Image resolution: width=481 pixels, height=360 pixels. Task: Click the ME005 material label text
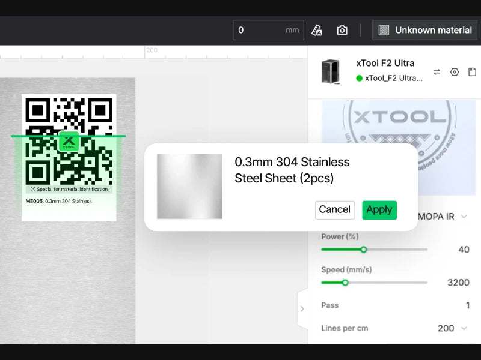pos(58,201)
